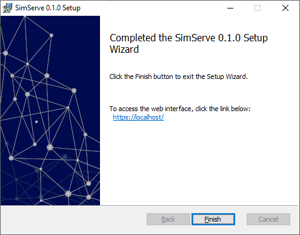
Task: Click the network graph banner image
Action: coord(50,111)
